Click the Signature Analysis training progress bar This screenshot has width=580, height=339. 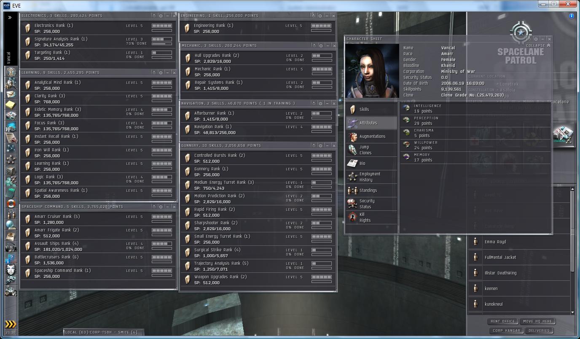coord(162,44)
